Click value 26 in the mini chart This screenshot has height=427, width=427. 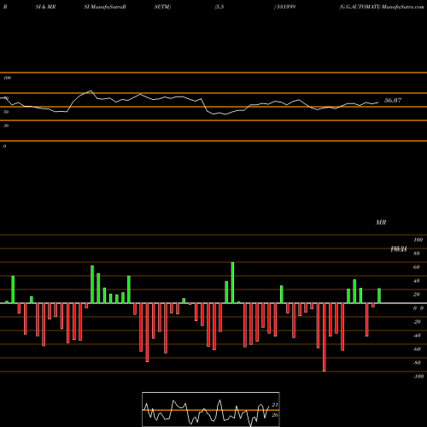tap(275, 415)
